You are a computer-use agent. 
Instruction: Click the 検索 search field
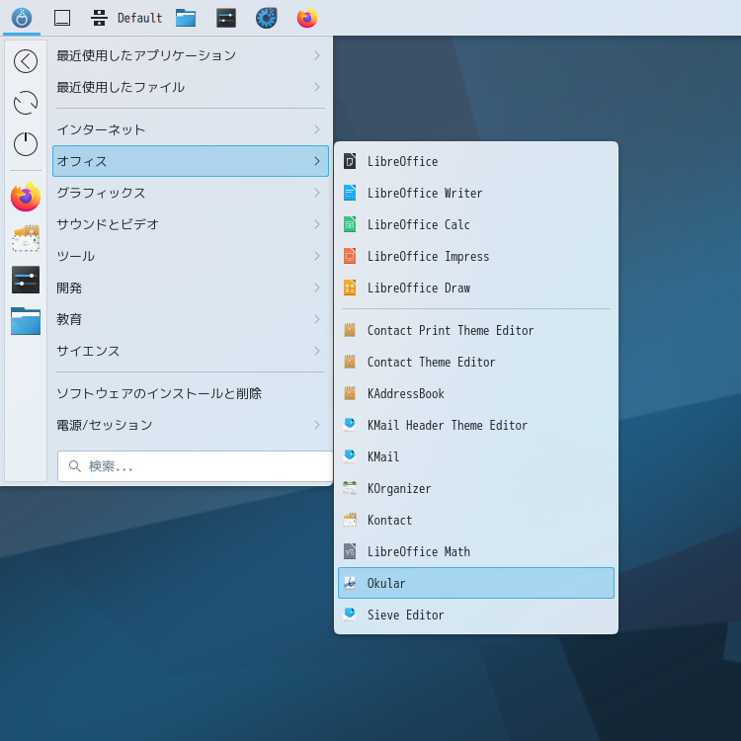coord(195,466)
